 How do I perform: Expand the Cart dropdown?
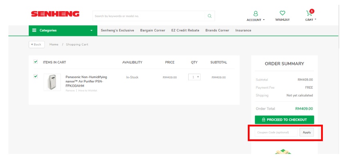coord(311,20)
